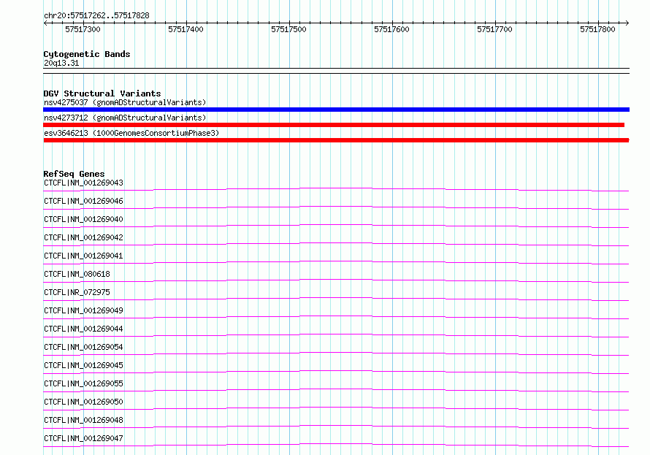Open transcript CTCFL|NM_001269046
The image size is (650, 455).
point(83,202)
